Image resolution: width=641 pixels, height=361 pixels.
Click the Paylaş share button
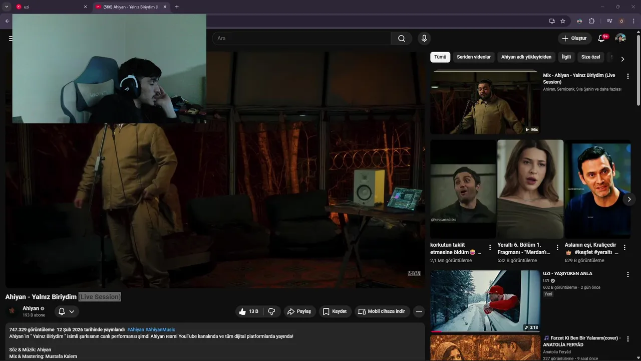pos(299,311)
